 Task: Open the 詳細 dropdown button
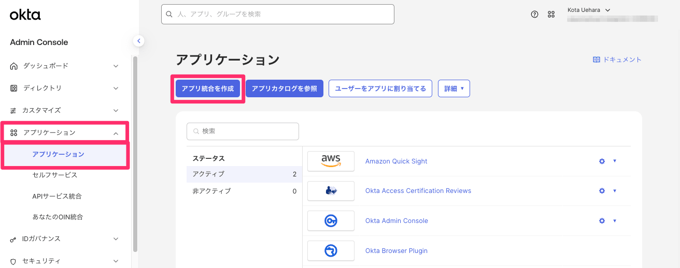454,88
